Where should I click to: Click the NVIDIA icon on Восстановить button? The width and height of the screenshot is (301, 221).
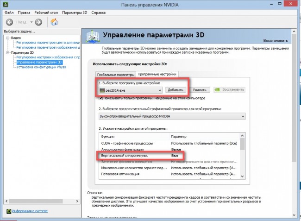(x=217, y=90)
